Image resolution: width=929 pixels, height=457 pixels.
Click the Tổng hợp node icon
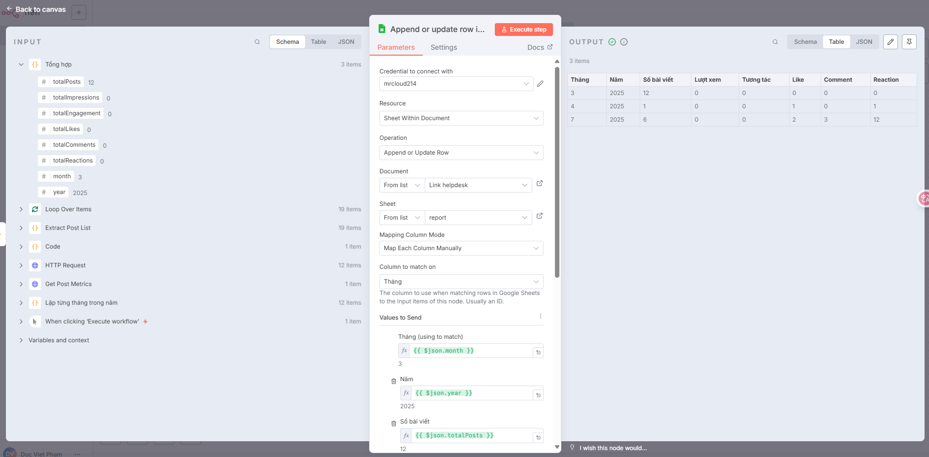click(35, 65)
